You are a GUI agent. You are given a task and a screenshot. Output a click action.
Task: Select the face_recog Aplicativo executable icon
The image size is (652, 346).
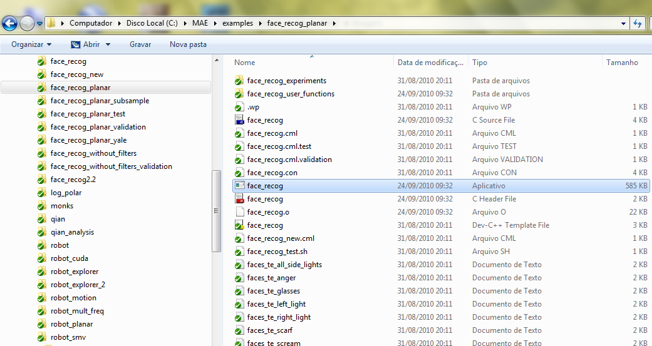(239, 186)
